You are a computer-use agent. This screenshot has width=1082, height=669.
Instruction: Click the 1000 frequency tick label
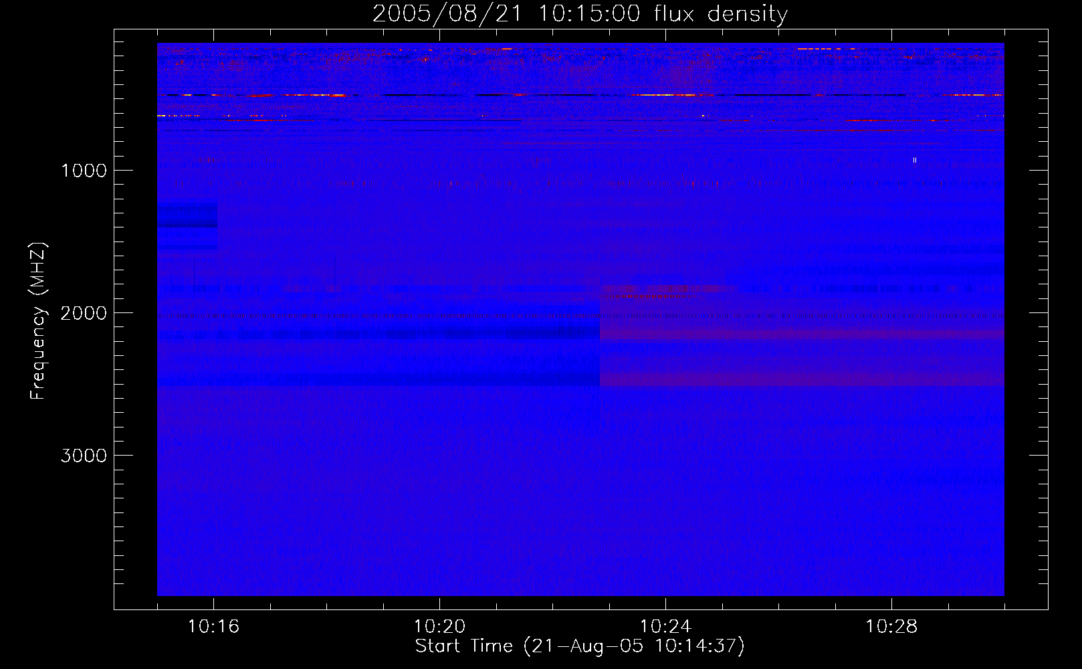click(x=84, y=171)
